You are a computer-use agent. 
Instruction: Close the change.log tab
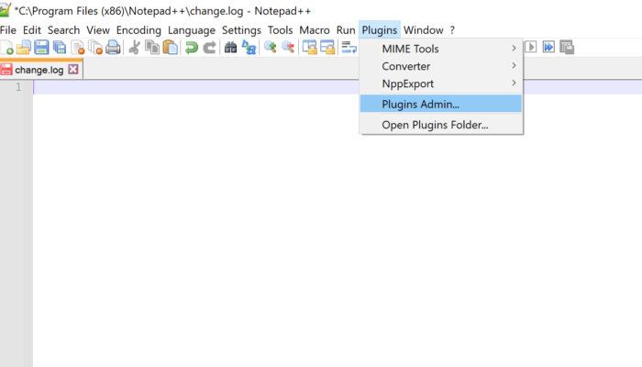73,70
